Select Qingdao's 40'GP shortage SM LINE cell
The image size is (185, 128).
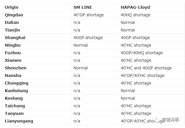95,15
